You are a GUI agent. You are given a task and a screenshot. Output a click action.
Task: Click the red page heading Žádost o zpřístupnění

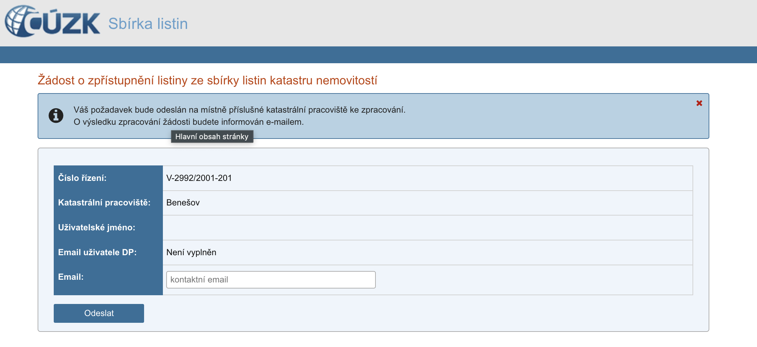point(207,80)
